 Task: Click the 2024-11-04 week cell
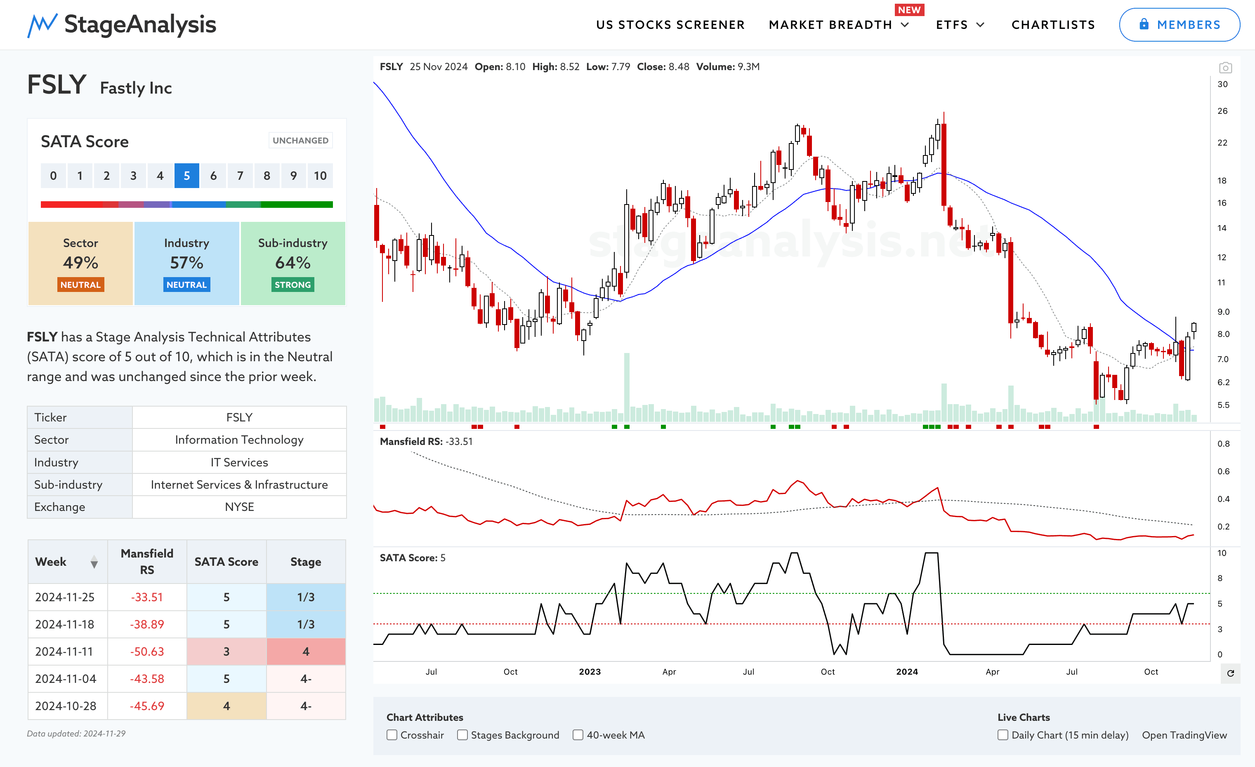67,678
